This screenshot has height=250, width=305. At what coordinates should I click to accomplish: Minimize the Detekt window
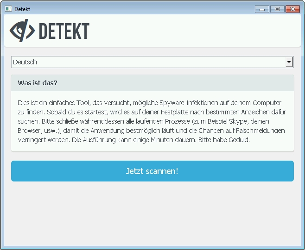coord(262,9)
